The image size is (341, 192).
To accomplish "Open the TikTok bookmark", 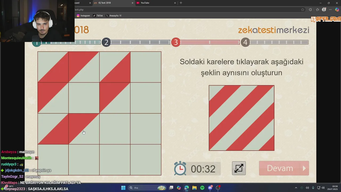I will (x=98, y=16).
